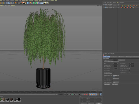Go to start of animation
139x104 pixels.
(x=65, y=94)
